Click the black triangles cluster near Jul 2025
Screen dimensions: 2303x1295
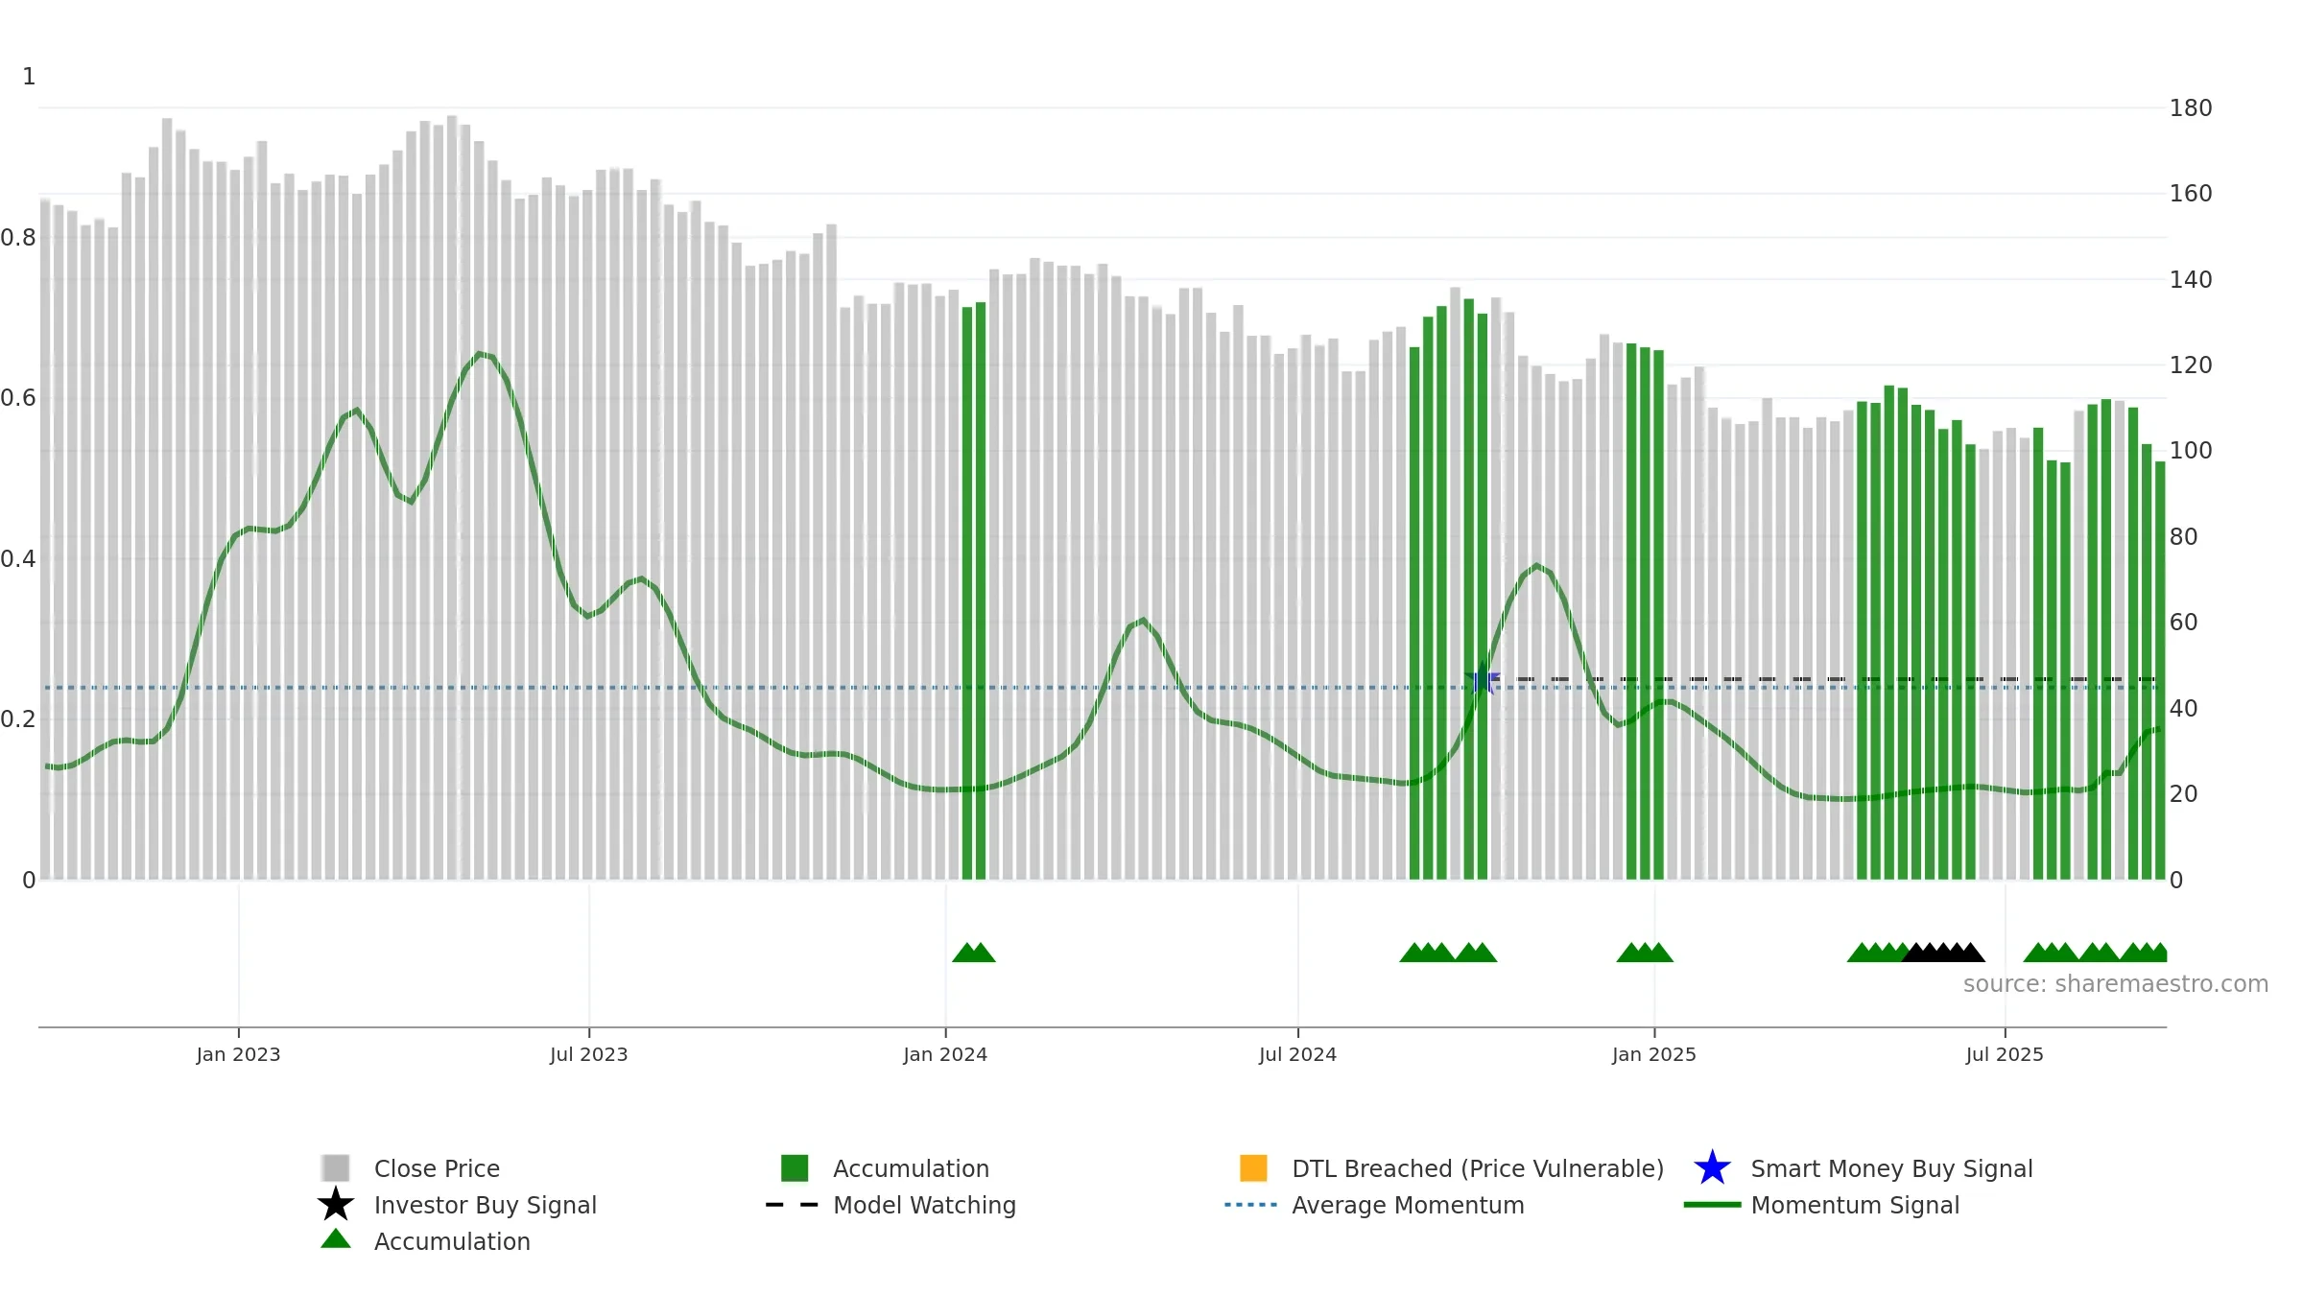[x=1943, y=953]
